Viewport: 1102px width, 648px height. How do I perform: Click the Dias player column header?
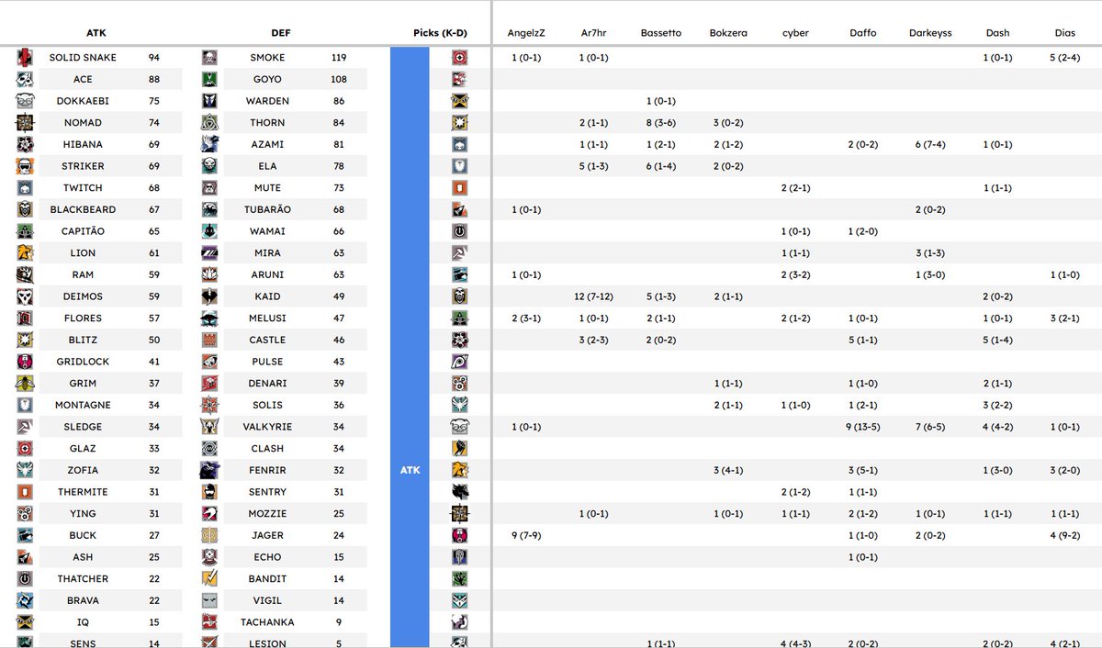coord(1065,33)
